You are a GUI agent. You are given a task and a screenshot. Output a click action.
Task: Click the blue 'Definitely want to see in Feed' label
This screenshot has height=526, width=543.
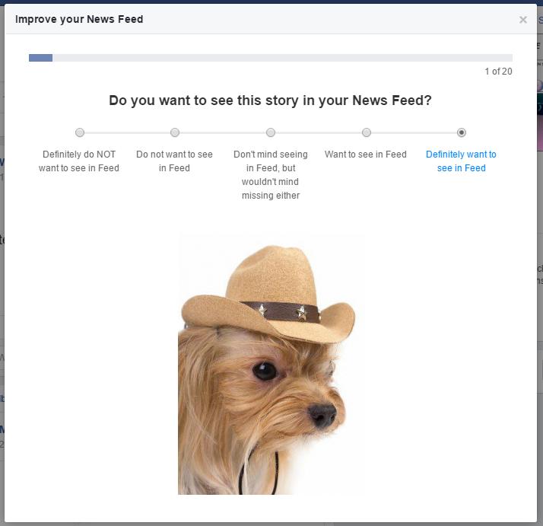pos(461,161)
